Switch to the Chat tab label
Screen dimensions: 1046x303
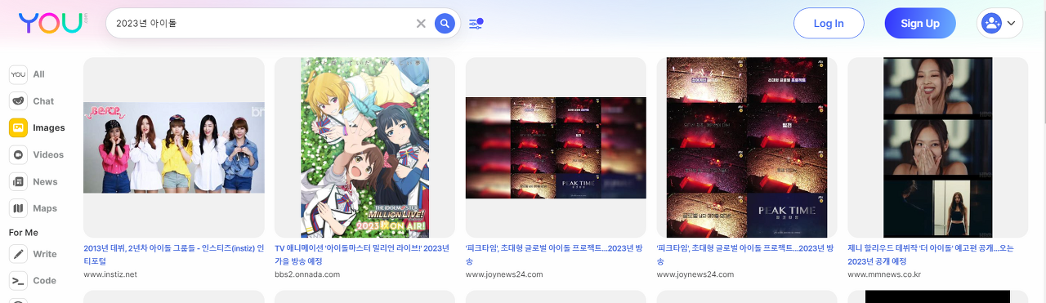click(43, 101)
